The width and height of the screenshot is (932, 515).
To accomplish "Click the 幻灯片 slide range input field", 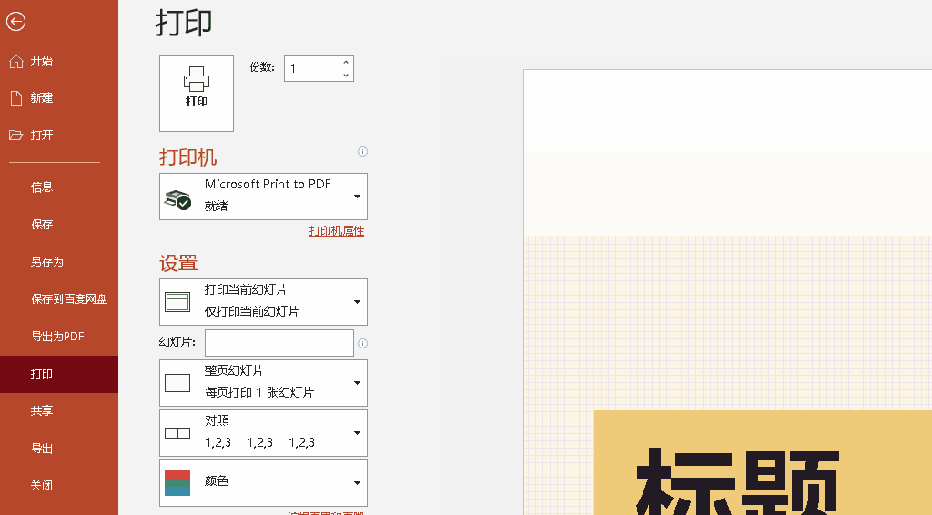I will [279, 343].
